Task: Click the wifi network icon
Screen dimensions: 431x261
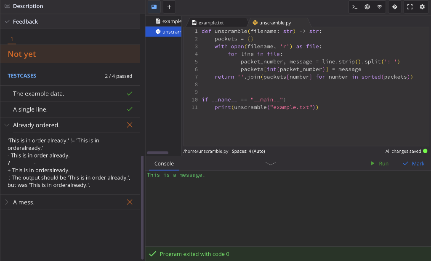Action: pos(379,7)
